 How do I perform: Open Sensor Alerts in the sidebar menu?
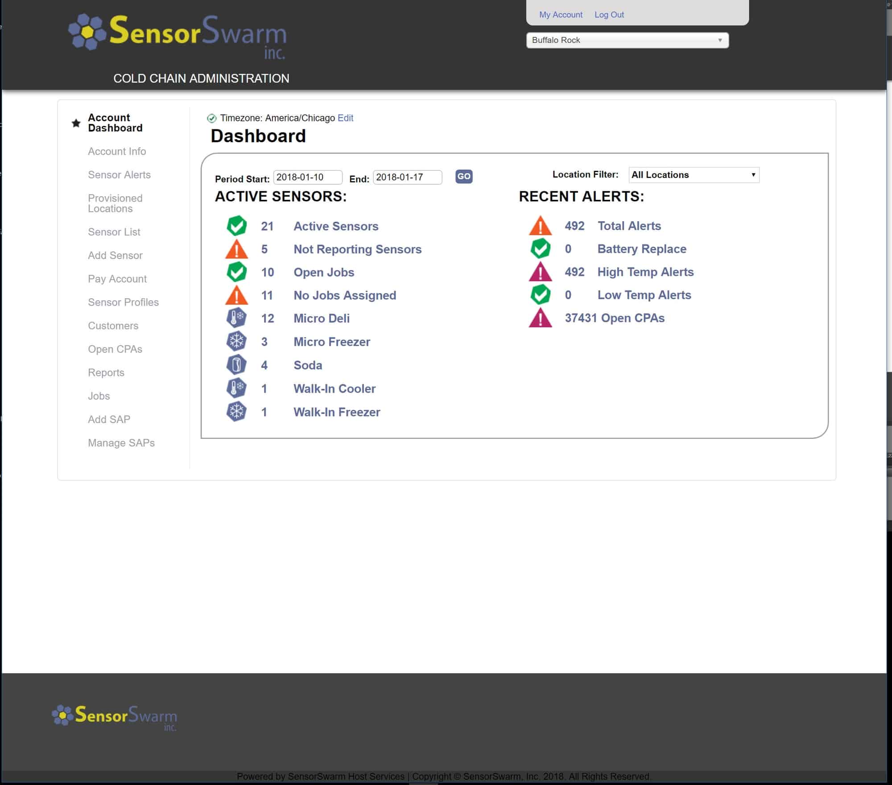click(x=119, y=175)
